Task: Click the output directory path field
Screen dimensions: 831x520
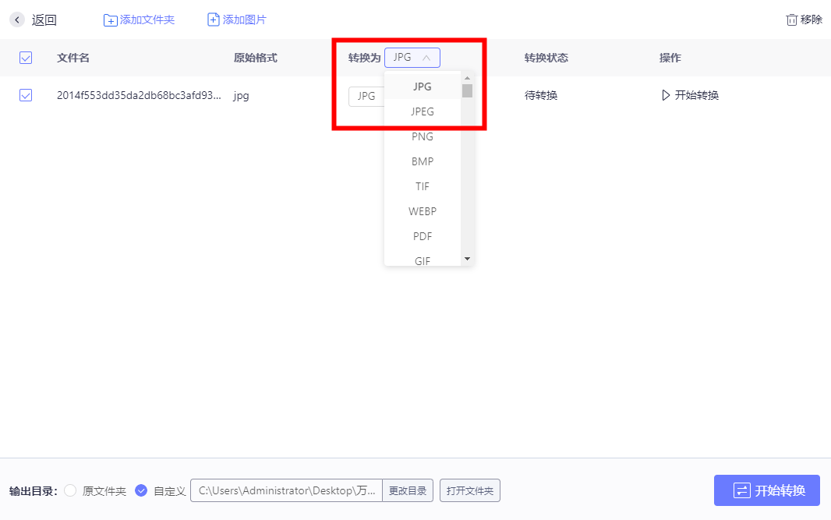Action: 286,491
